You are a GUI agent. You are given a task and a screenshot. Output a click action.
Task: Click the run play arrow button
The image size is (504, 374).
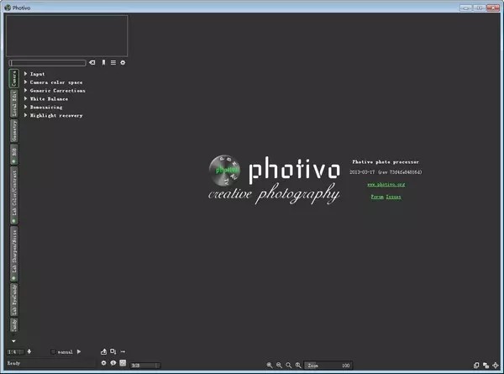79,352
